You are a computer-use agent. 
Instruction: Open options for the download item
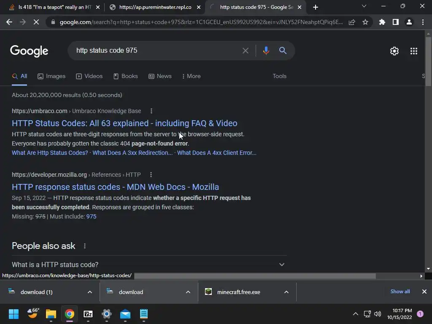188,292
